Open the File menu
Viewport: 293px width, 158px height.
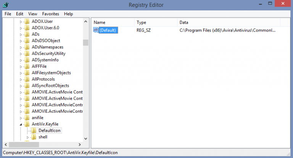[8, 14]
